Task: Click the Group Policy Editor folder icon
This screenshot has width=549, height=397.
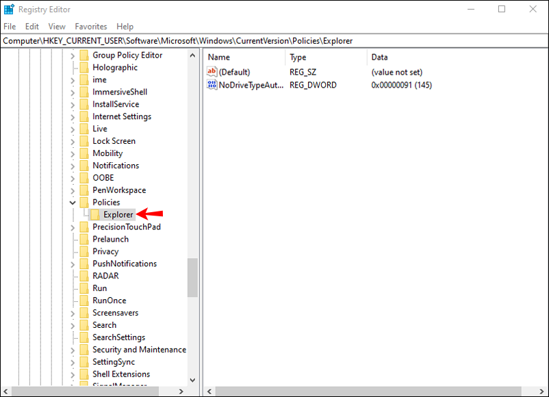Action: (84, 55)
